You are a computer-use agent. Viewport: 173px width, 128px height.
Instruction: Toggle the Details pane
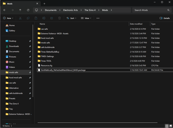165,18
